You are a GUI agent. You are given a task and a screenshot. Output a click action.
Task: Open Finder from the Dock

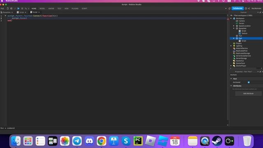tap(16, 141)
